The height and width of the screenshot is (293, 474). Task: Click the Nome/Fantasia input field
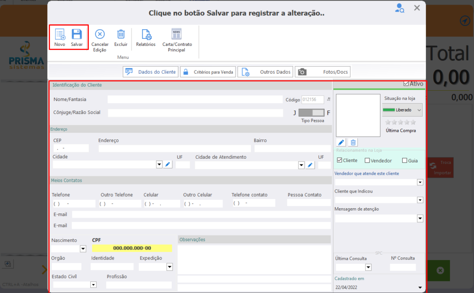(195, 100)
